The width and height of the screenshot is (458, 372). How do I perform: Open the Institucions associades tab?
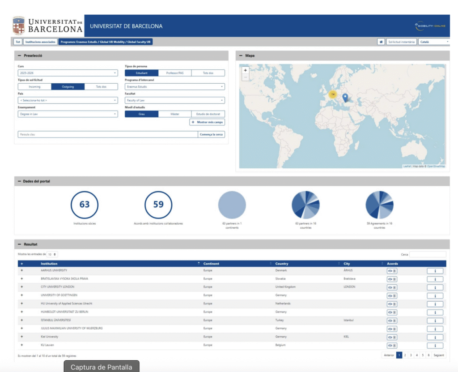40,42
